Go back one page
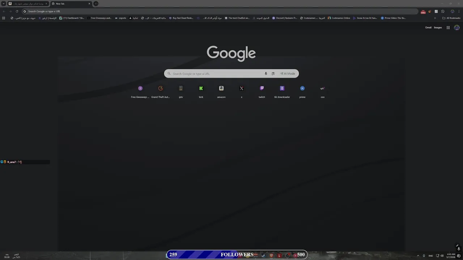Screen dimensions: 463x260 4,11
